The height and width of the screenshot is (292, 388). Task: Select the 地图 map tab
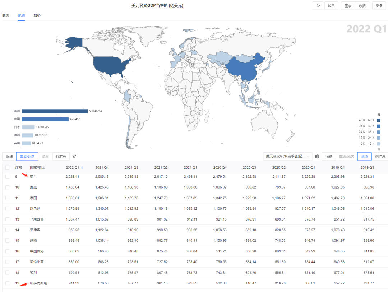(21, 15)
